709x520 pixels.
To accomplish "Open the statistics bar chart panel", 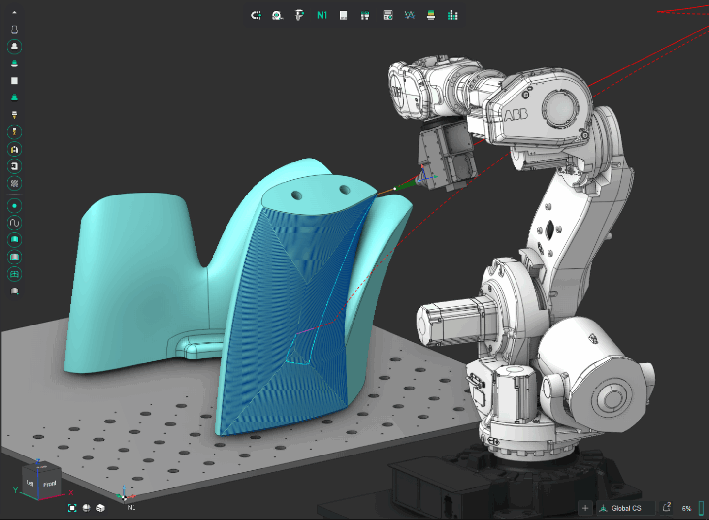I will coord(452,15).
